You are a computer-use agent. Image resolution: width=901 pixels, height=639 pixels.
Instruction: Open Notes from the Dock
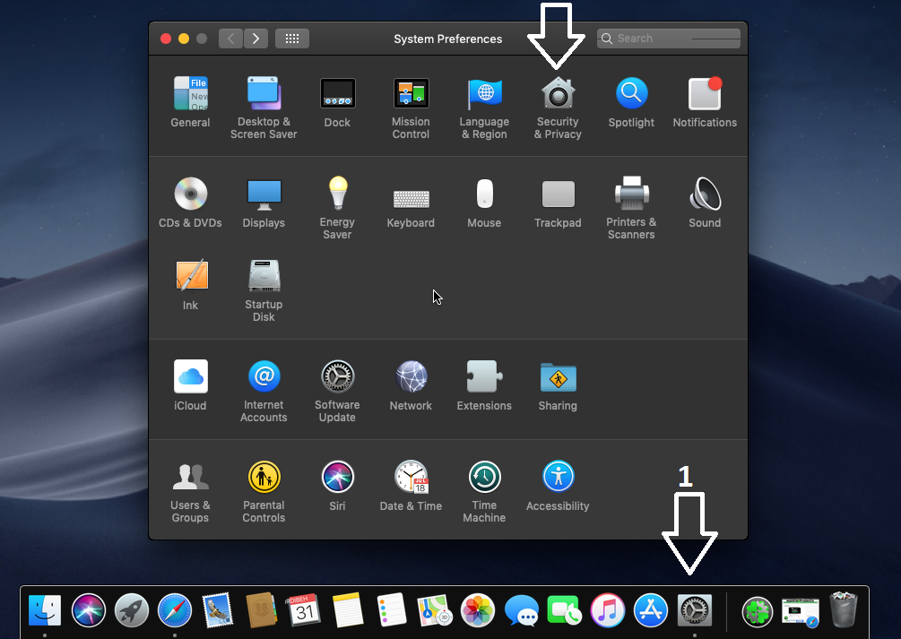[x=348, y=609]
